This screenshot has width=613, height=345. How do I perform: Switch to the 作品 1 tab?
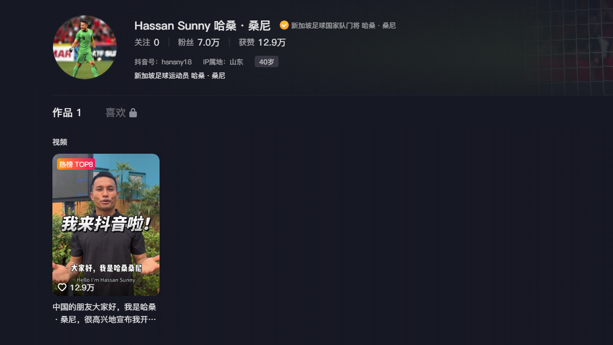[x=67, y=113]
